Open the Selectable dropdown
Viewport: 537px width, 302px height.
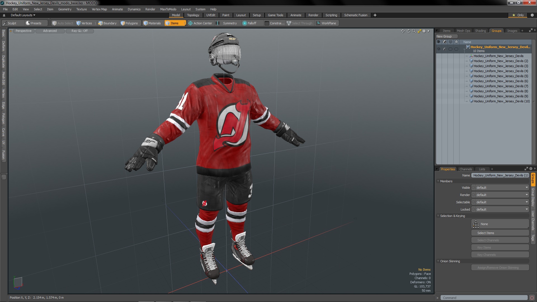tap(500, 202)
